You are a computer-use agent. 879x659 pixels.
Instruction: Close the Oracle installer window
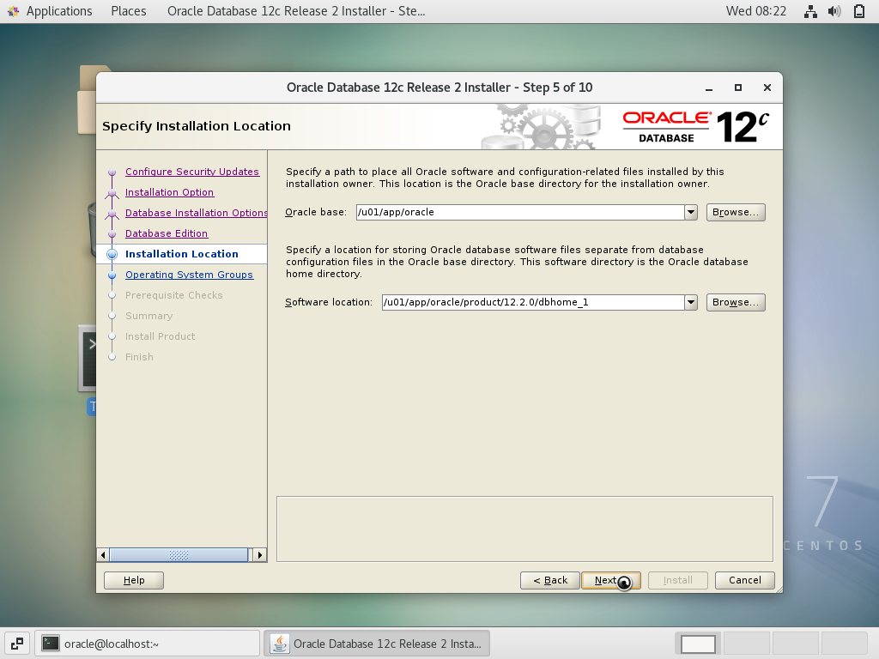[767, 88]
